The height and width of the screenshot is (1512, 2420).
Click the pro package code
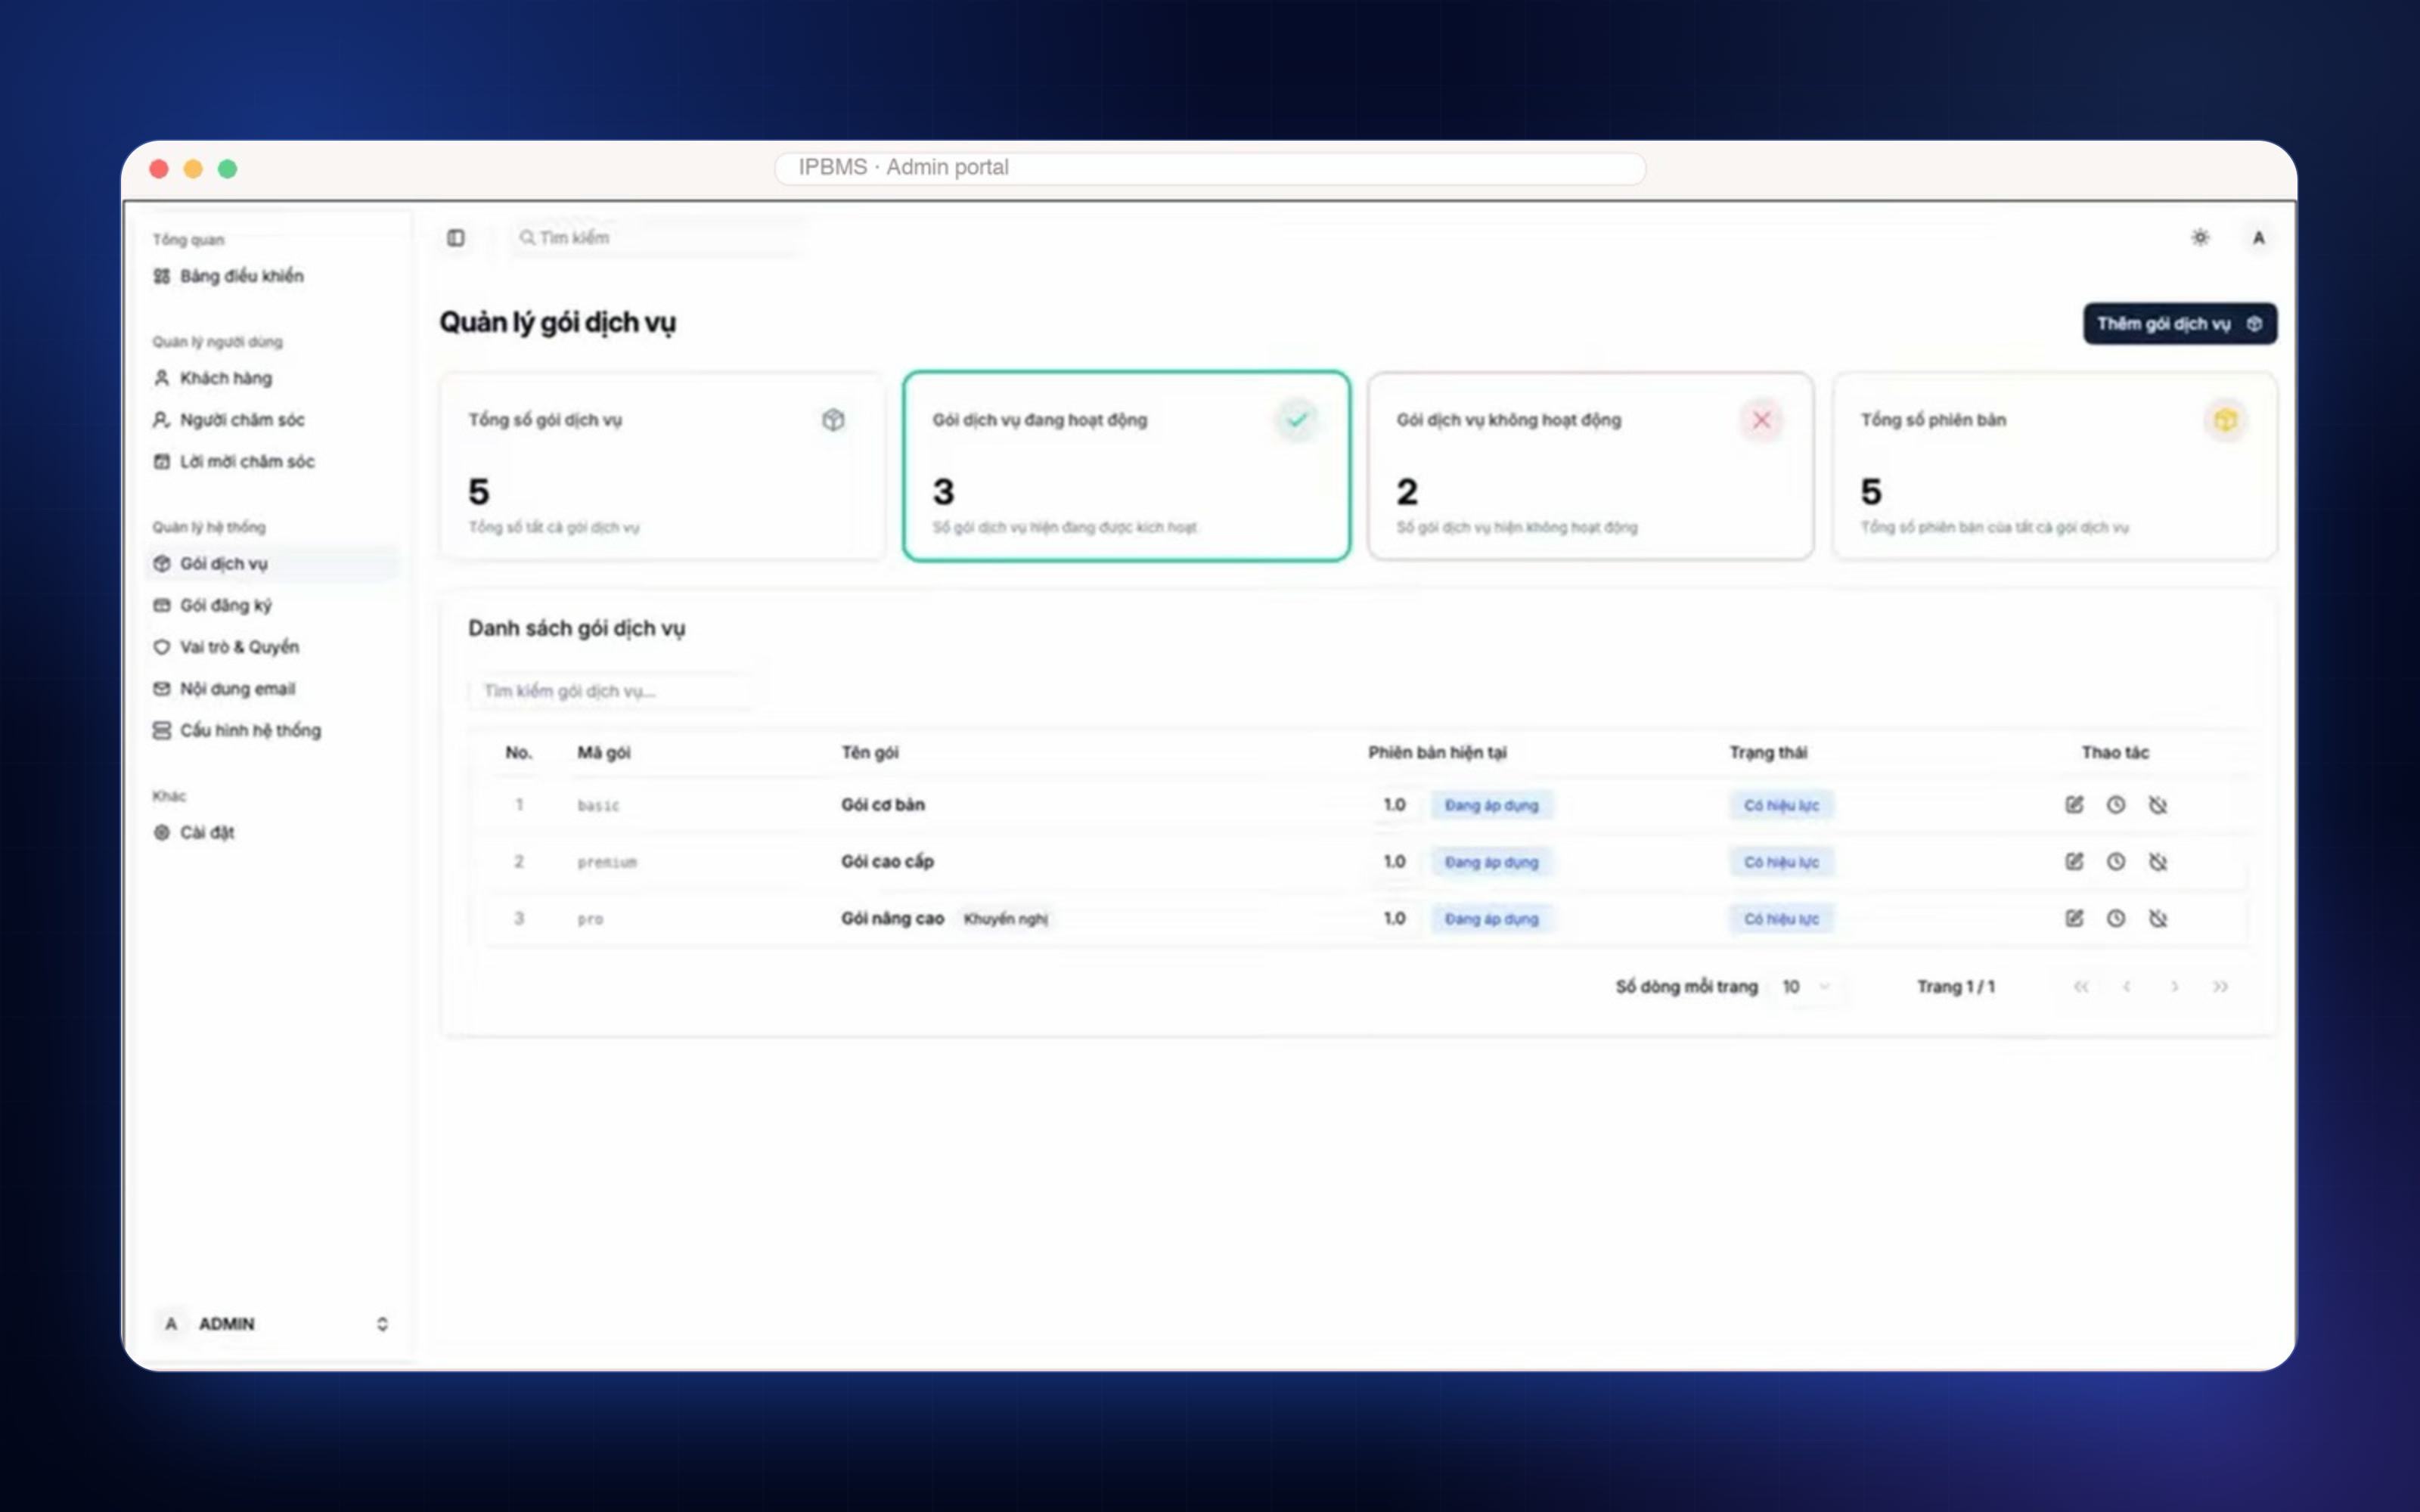pos(590,920)
